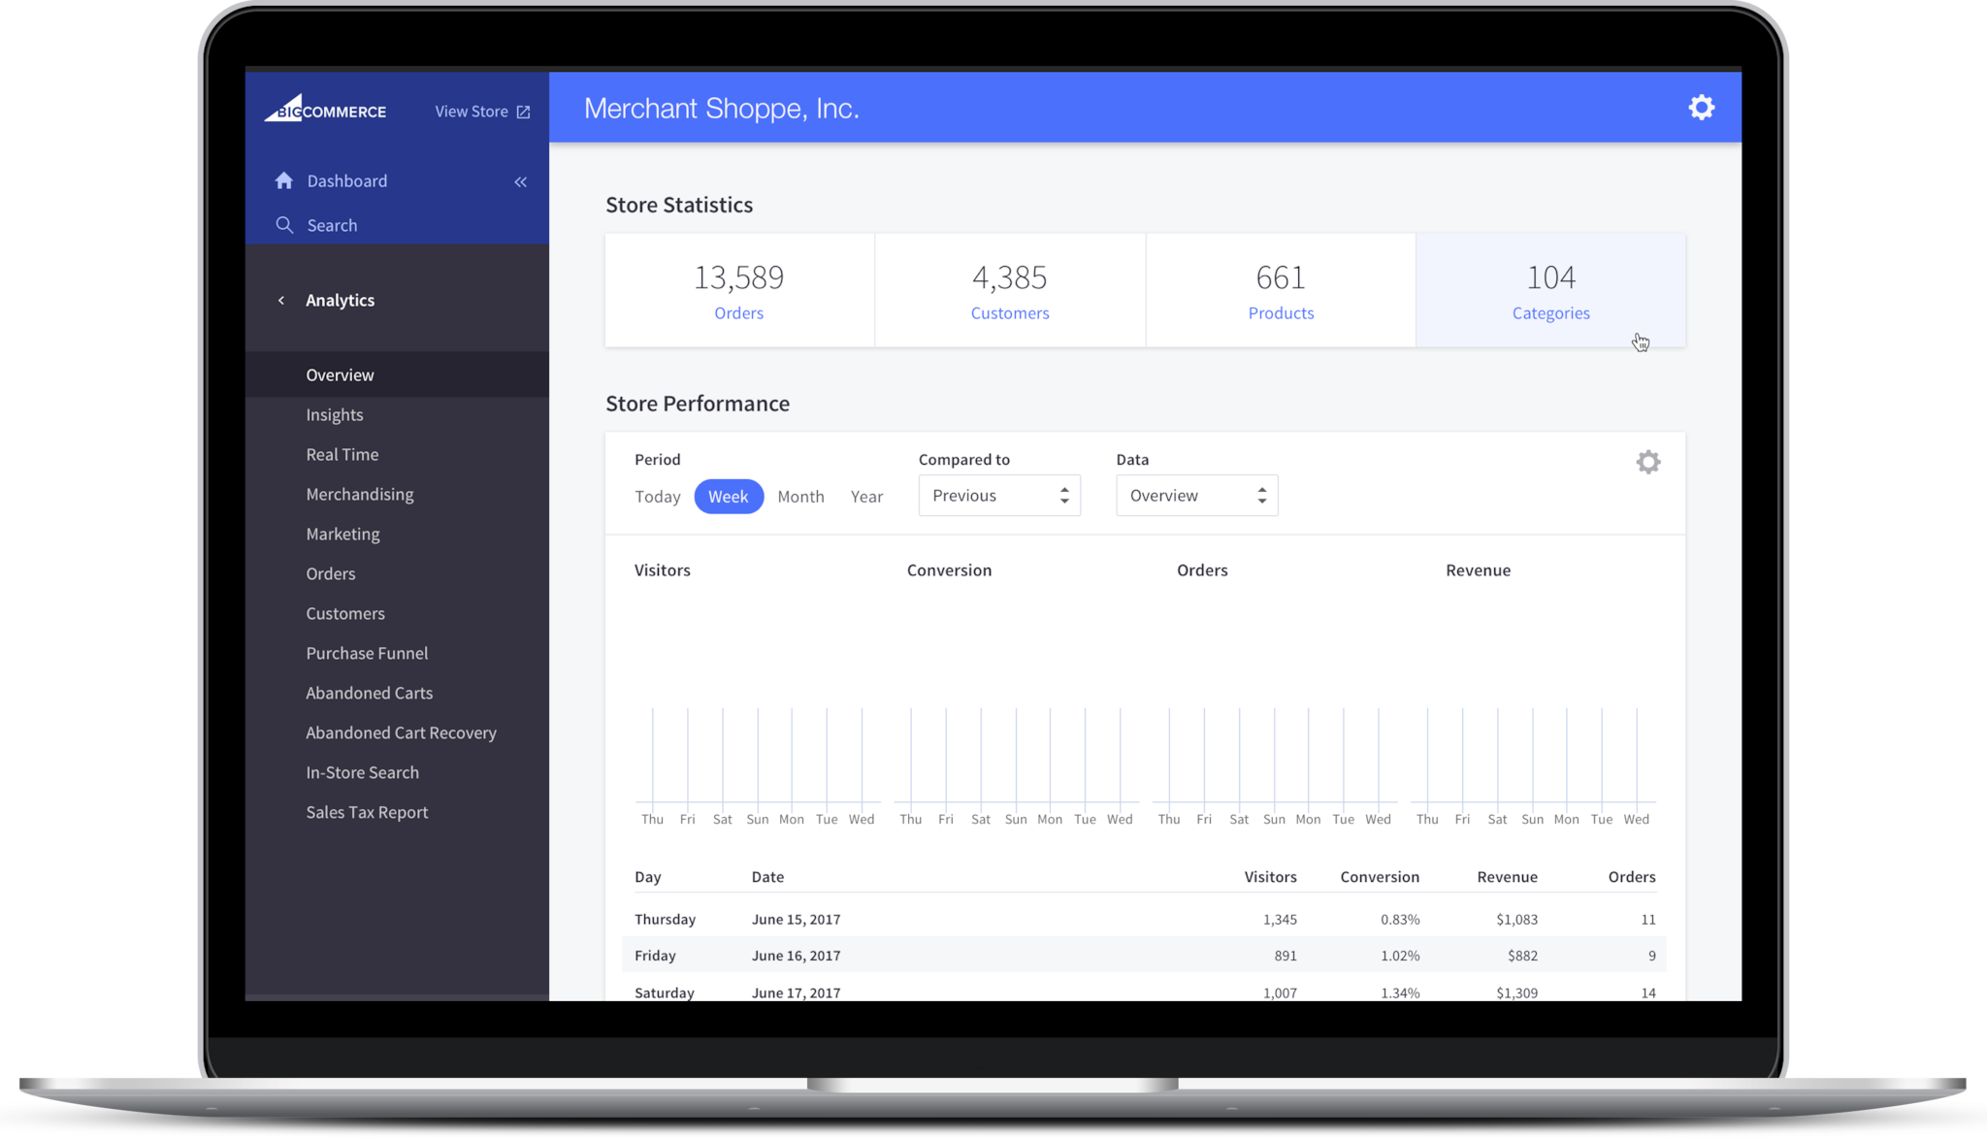Click the Dashboard home icon

284,180
